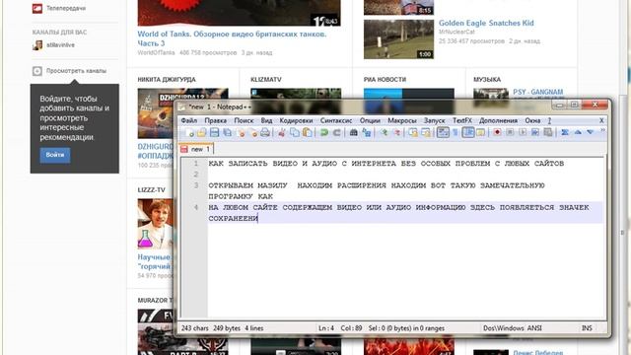Viewport: 631px width, 355px height.
Task: Click the Save All icon
Action: point(228,132)
